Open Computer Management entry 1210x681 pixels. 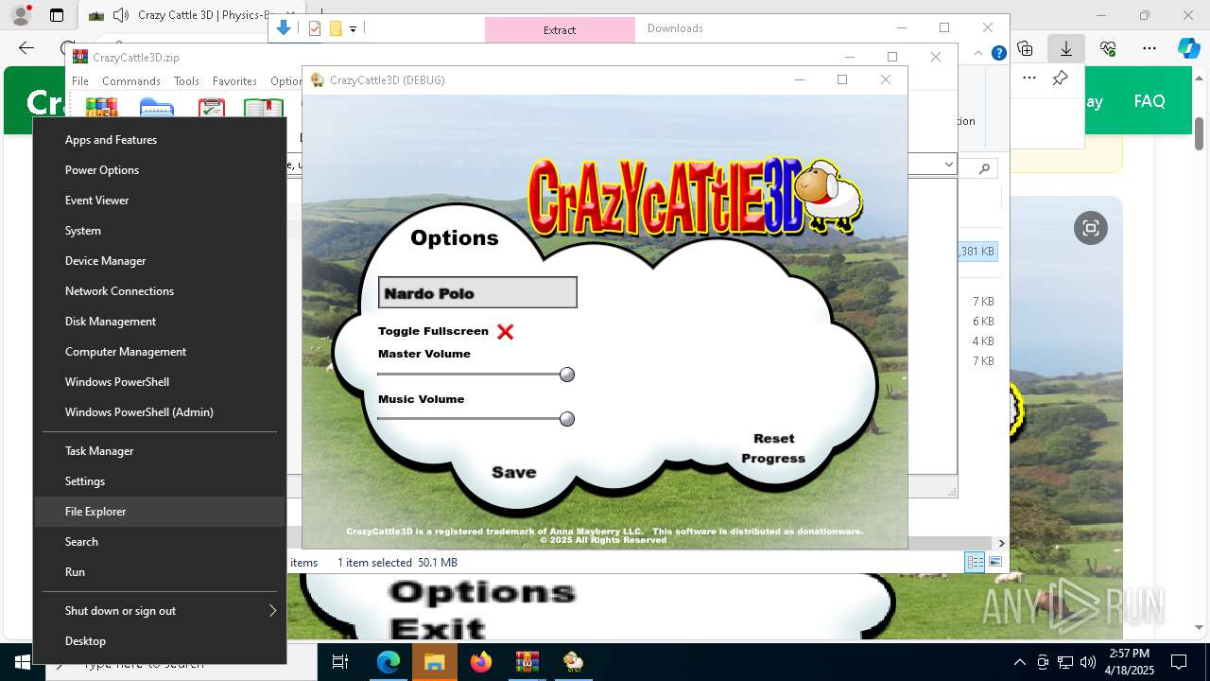click(x=160, y=352)
